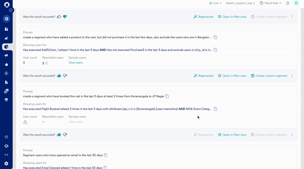
Task: Open the integrations nodes icon
Action: [6, 137]
